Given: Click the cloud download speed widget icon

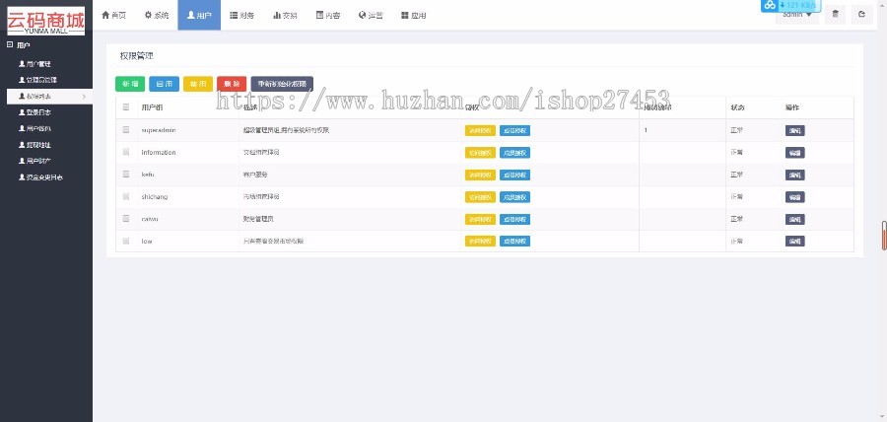Looking at the screenshot, I should [x=770, y=5].
